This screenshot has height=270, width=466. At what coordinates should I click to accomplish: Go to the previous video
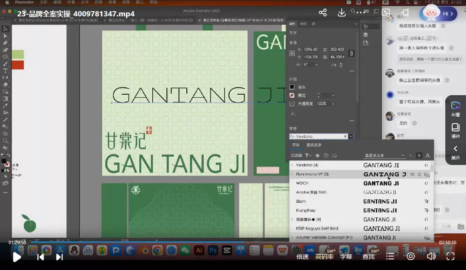coord(41,257)
